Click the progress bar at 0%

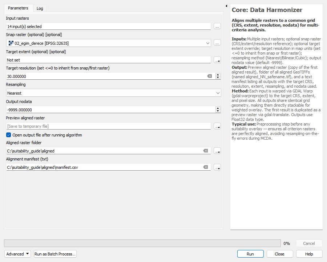pyautogui.click(x=142, y=243)
